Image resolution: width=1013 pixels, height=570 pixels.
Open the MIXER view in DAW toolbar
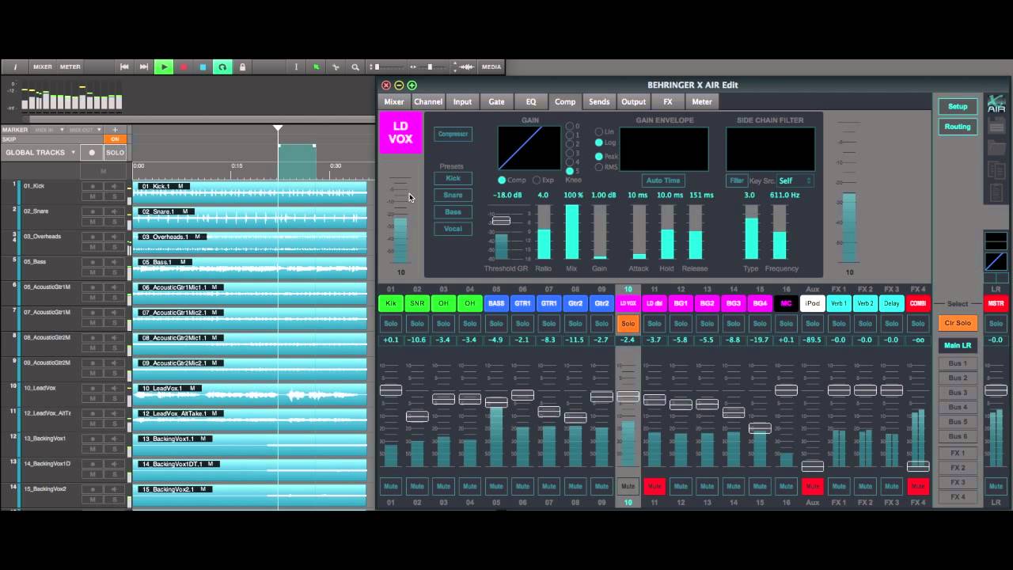(x=43, y=67)
